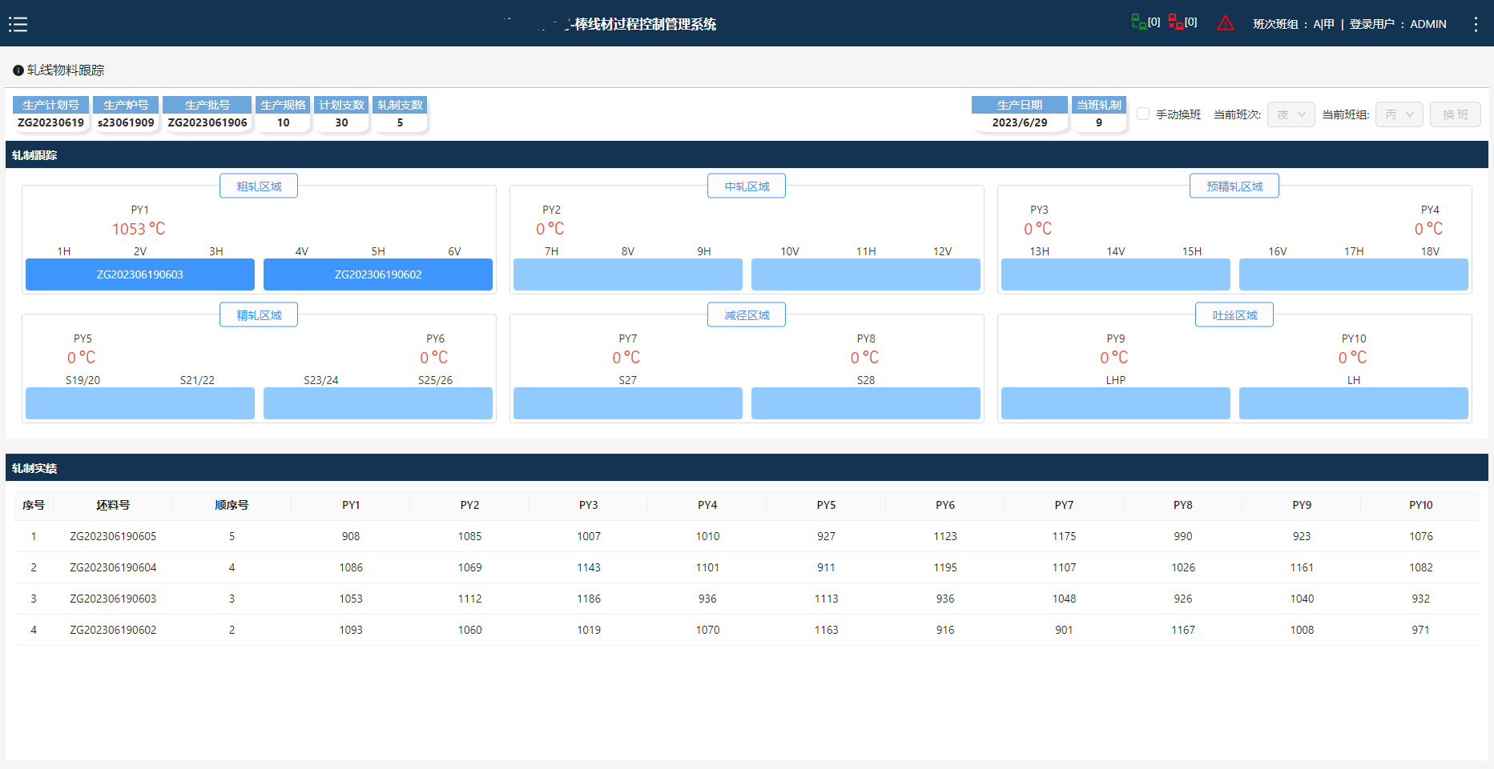Click PY8 value 1167 in row four
Viewport: 1494px width, 769px height.
click(x=1183, y=630)
